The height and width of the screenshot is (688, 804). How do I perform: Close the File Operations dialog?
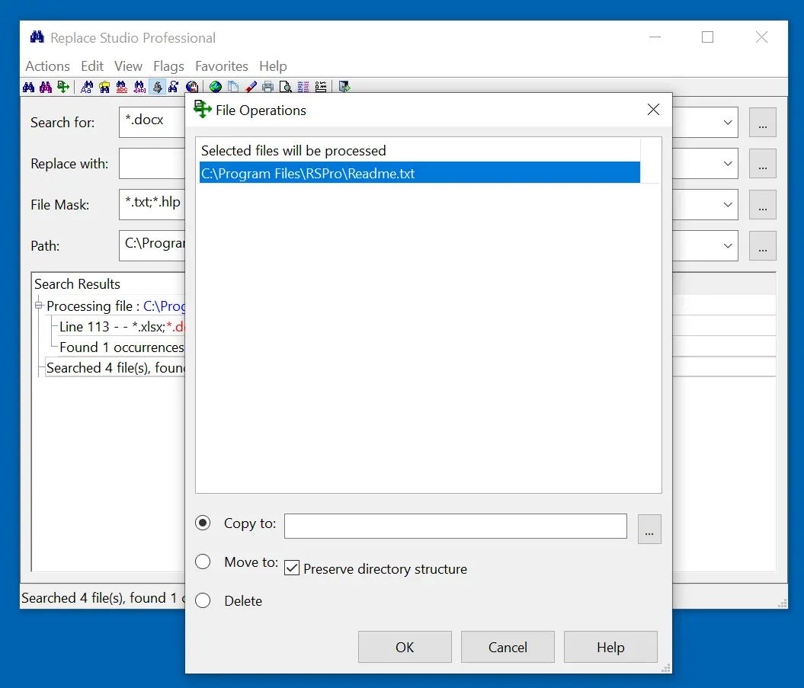pyautogui.click(x=653, y=109)
